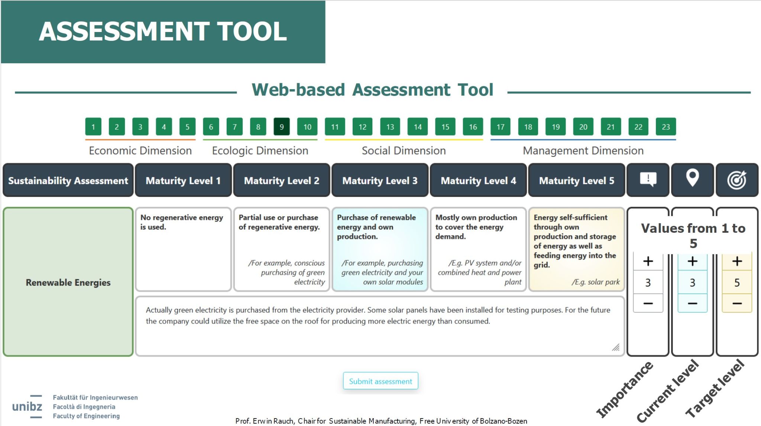Click the Maturity Level 4 header
Screen dimensions: 761x426
tap(478, 180)
